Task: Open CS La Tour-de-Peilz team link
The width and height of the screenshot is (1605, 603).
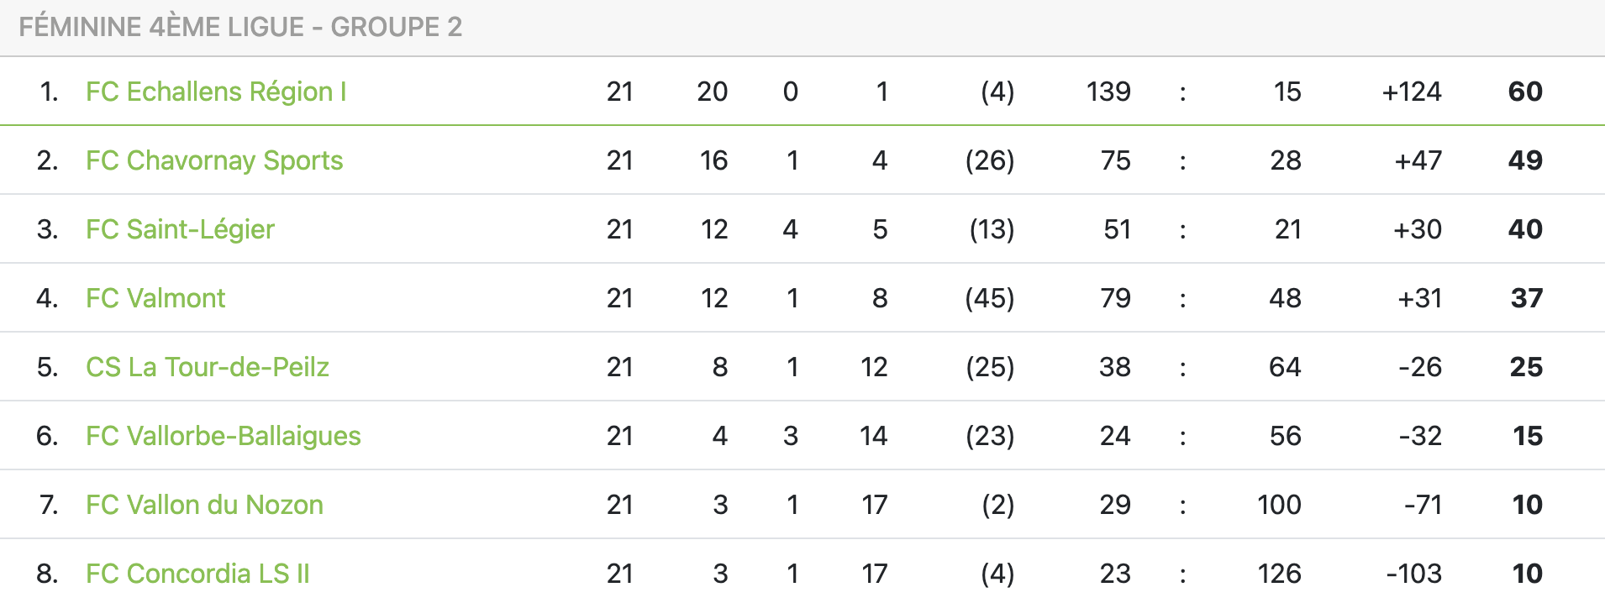Action: [208, 367]
